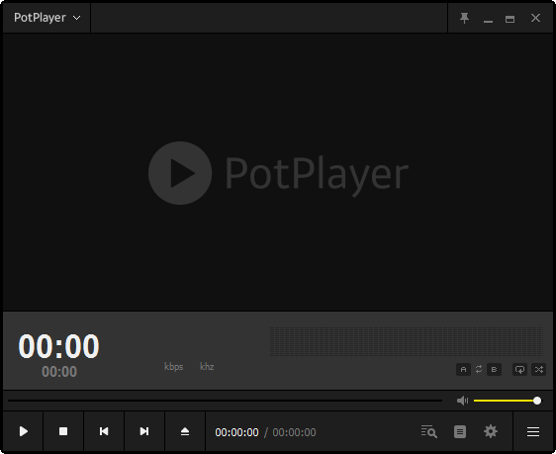This screenshot has width=556, height=454.
Task: Click the playback seek bar
Action: (x=225, y=401)
